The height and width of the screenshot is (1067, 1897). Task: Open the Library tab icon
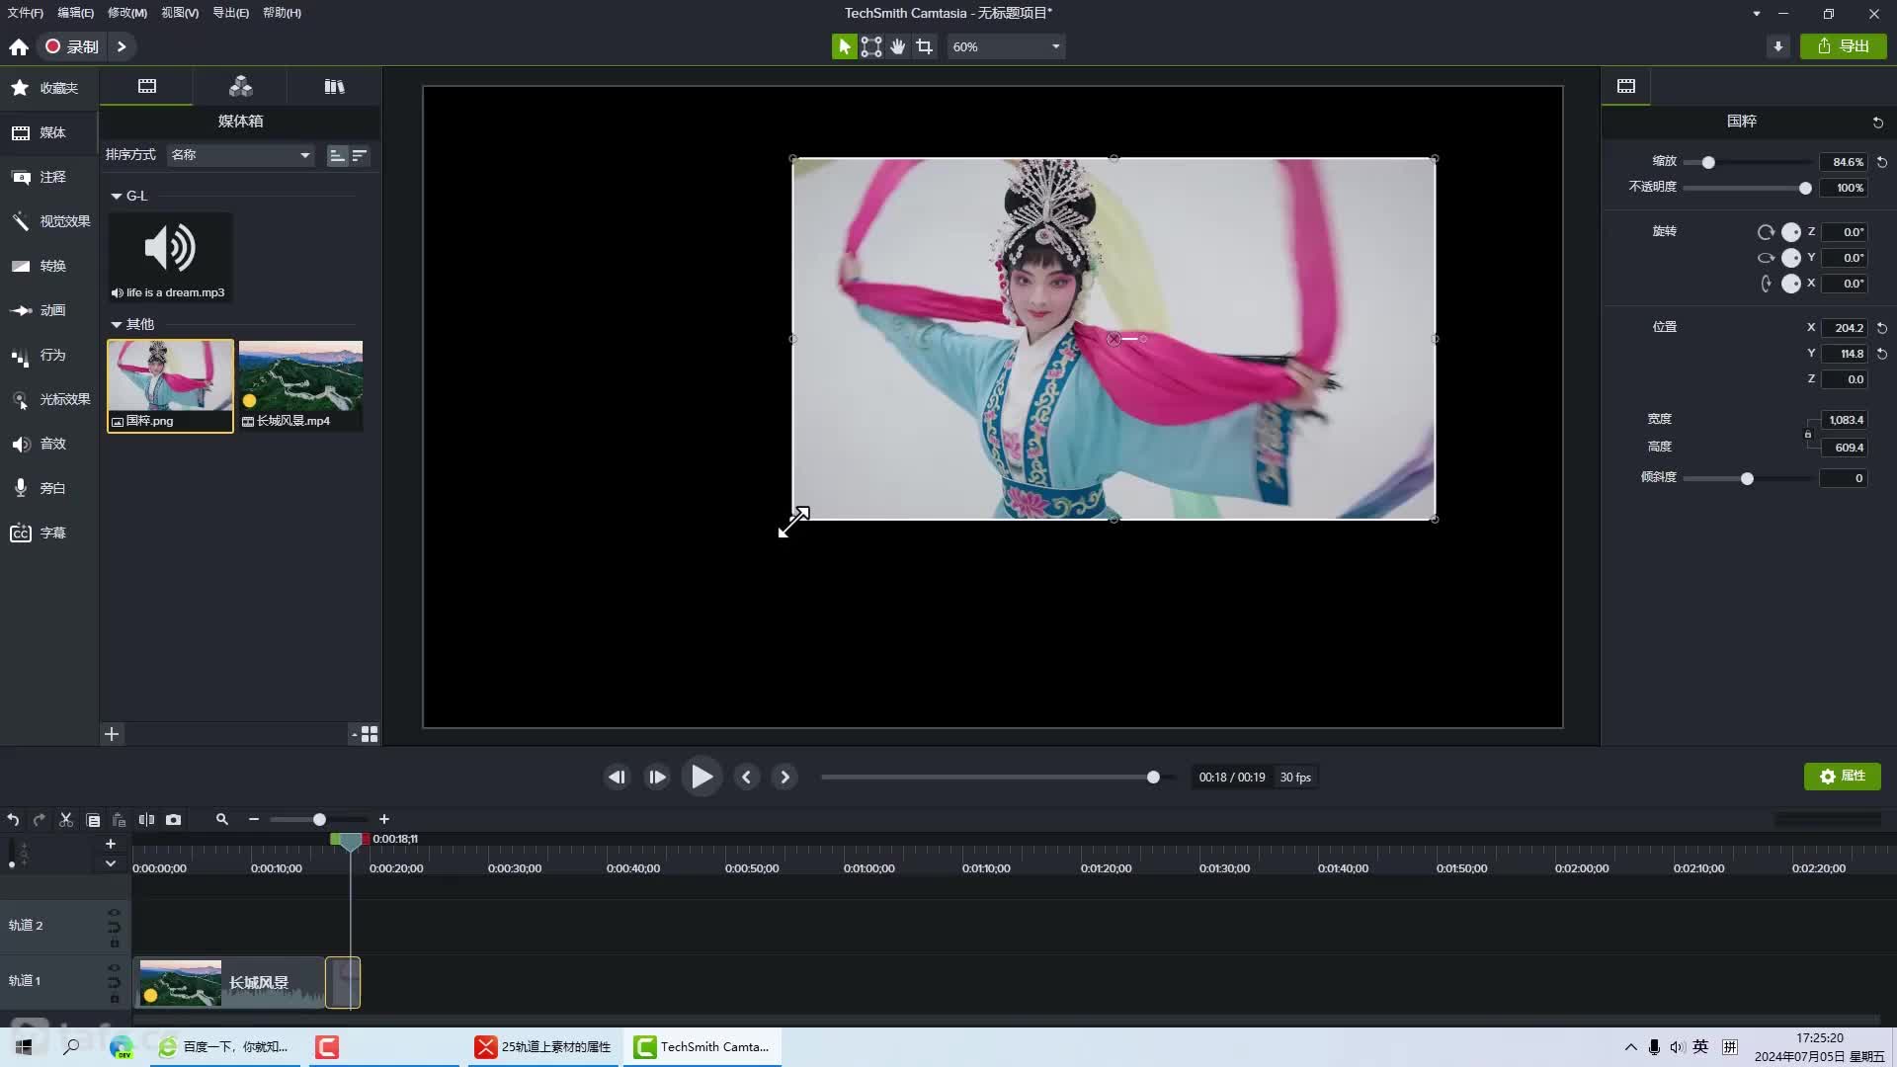coord(334,86)
